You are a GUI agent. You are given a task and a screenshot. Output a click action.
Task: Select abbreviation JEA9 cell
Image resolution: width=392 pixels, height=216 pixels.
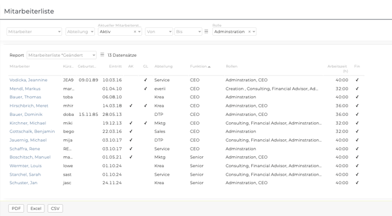pos(68,80)
